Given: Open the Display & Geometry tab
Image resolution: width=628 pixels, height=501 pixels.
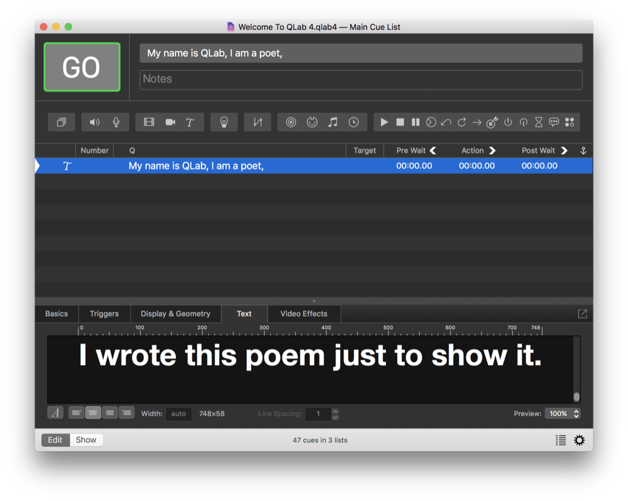Looking at the screenshot, I should tap(175, 314).
